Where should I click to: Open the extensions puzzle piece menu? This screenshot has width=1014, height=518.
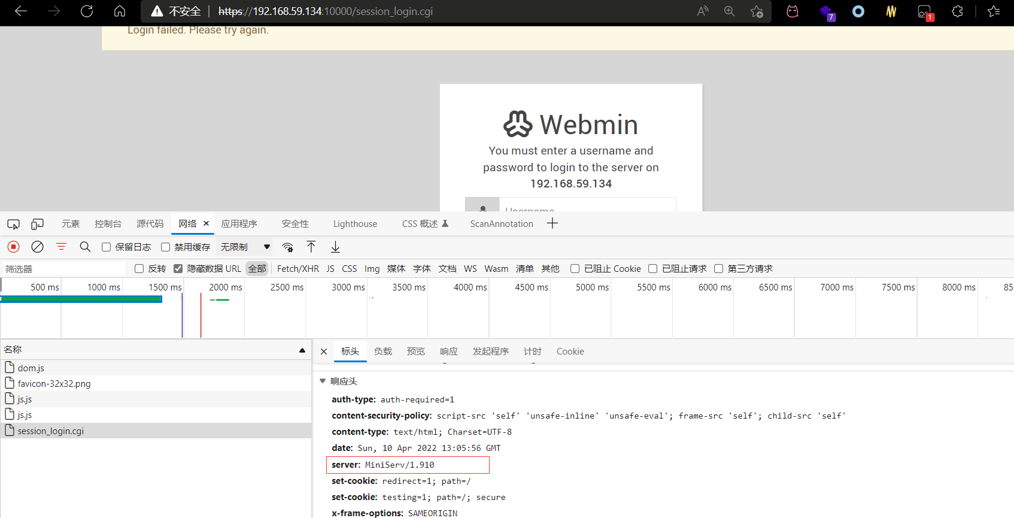pyautogui.click(x=957, y=11)
